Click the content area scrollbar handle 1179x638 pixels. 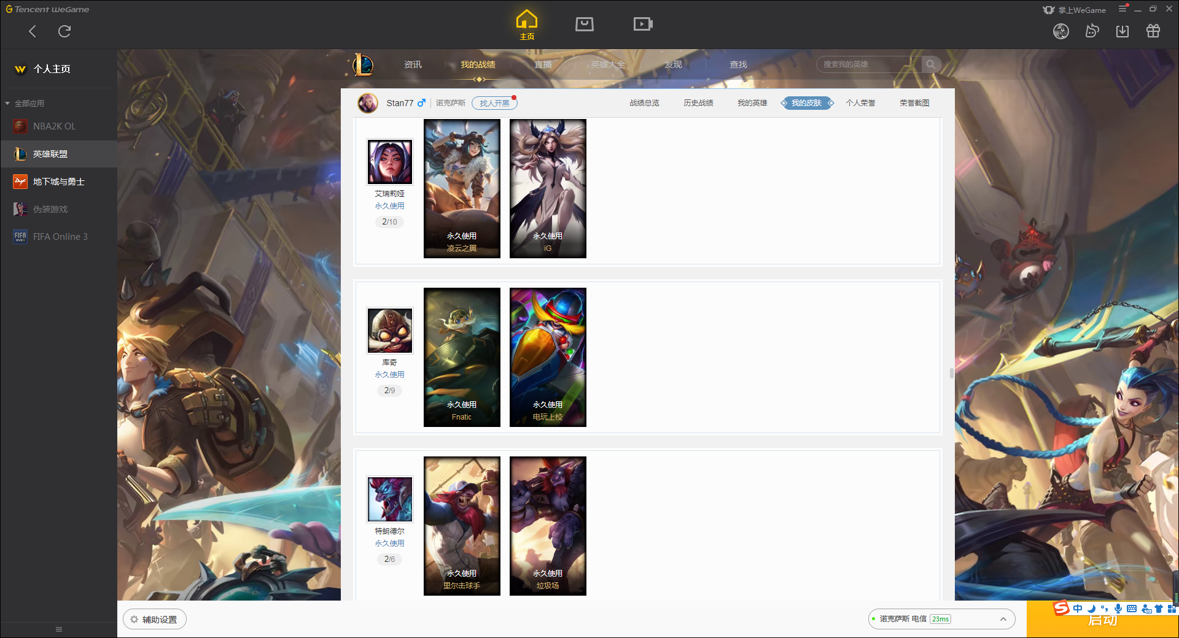(x=951, y=373)
